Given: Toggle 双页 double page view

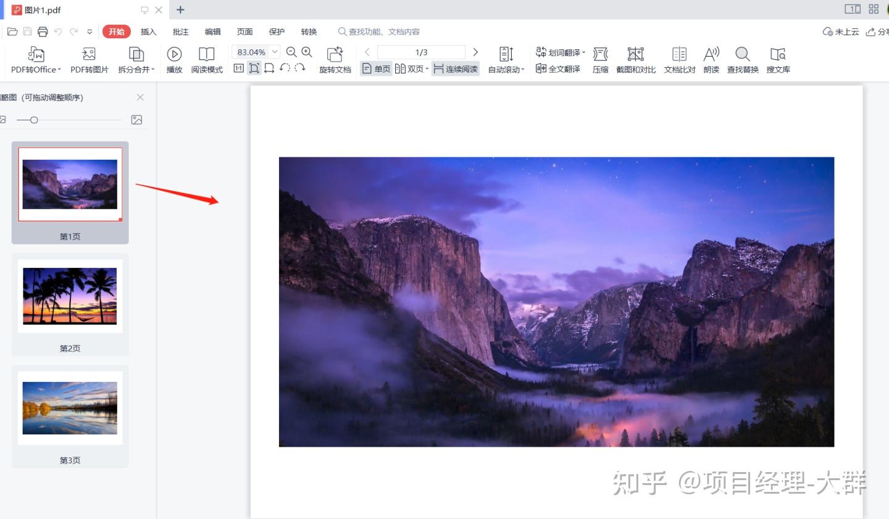Looking at the screenshot, I should click(409, 69).
